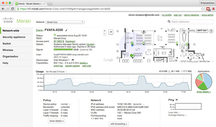
Task: Click the VLAN value 132 — Meraki-Corp Wifi
Action: click(x=129, y=113)
